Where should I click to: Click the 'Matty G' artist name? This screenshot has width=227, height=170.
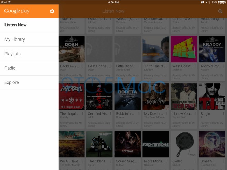tap(177, 70)
